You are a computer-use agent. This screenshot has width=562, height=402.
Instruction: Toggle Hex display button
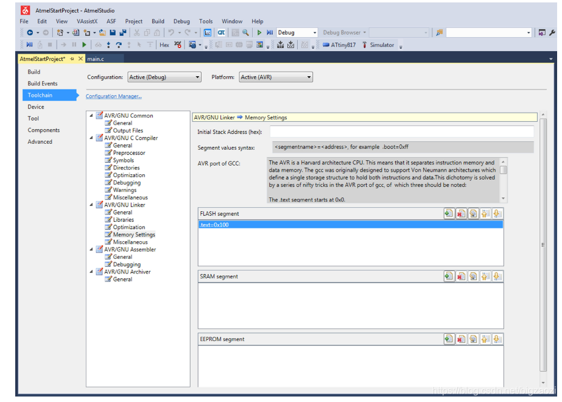[164, 45]
